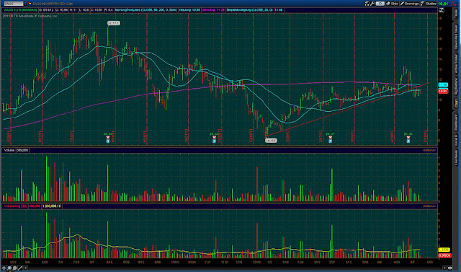Click the Lo: 6.4 price bubble
Screen dimensions: 461x272
tap(271, 141)
